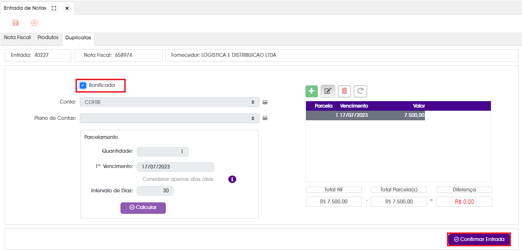This screenshot has width=522, height=252.
Task: Click the Total NF value field
Action: click(334, 202)
